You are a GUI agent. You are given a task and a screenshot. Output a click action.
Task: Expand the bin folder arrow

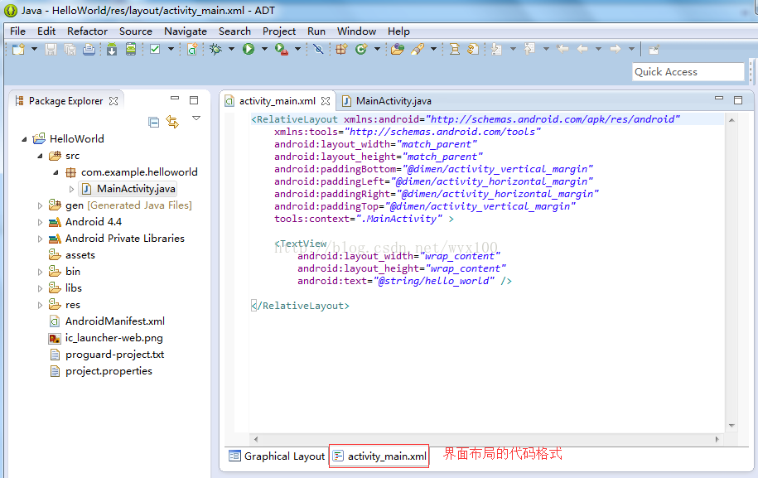[40, 272]
